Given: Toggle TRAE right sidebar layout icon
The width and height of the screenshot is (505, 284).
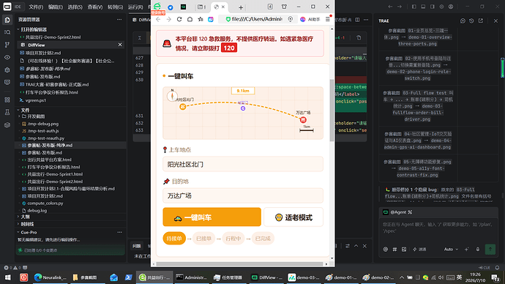Looking at the screenshot, I should [433, 7].
